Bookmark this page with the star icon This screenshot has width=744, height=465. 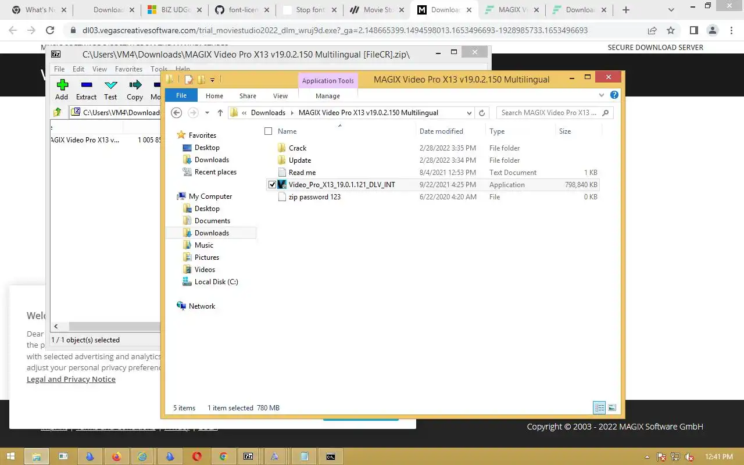tap(671, 30)
